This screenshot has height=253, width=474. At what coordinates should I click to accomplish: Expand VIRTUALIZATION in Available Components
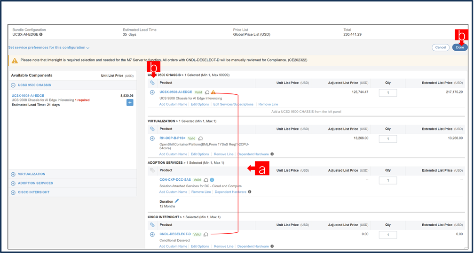[x=13, y=174]
